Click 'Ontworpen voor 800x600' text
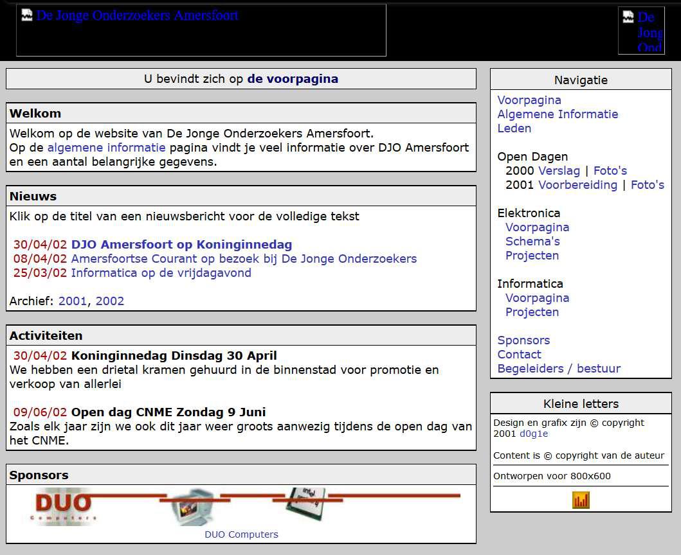Viewport: 681px width, 555px height. [552, 476]
